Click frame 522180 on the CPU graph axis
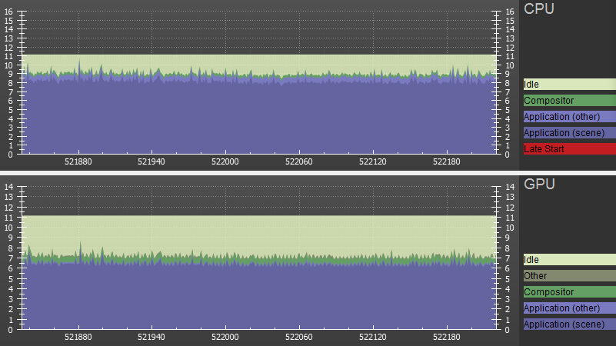This screenshot has width=616, height=346. pyautogui.click(x=448, y=162)
